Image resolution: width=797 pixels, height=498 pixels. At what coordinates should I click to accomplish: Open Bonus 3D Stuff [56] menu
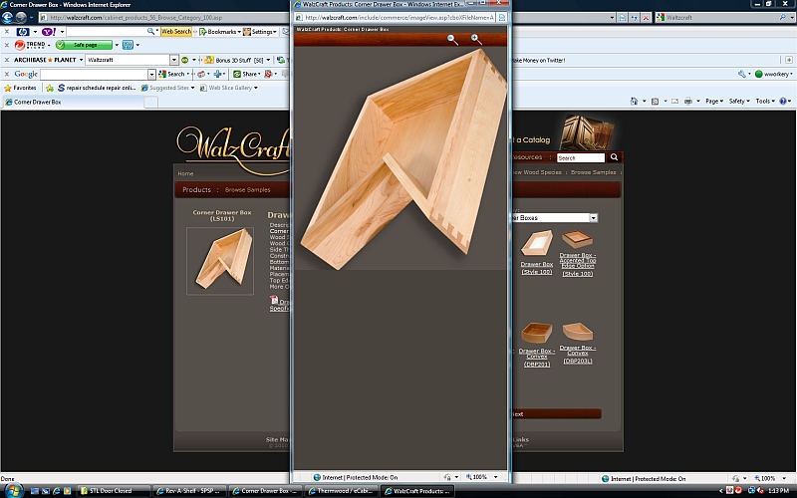point(238,60)
